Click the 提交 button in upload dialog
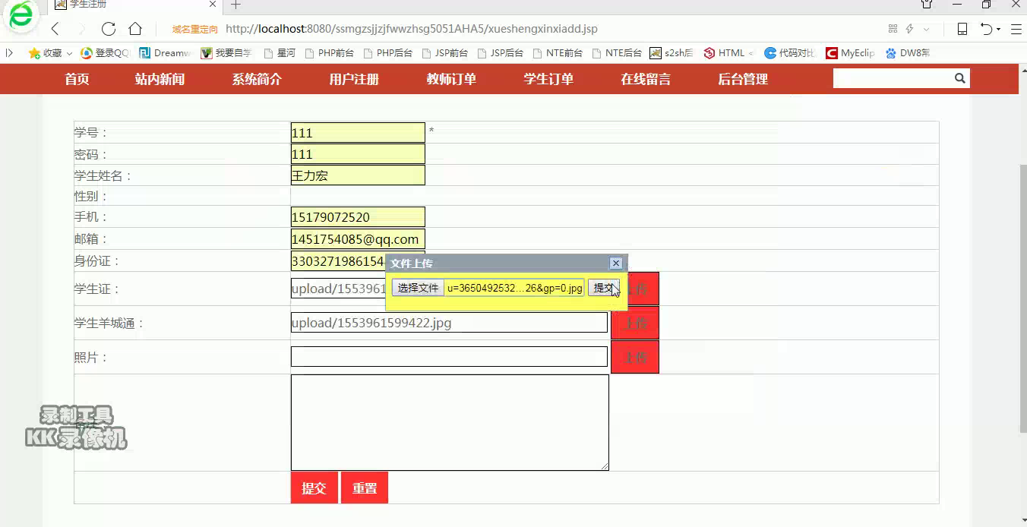 click(x=603, y=288)
